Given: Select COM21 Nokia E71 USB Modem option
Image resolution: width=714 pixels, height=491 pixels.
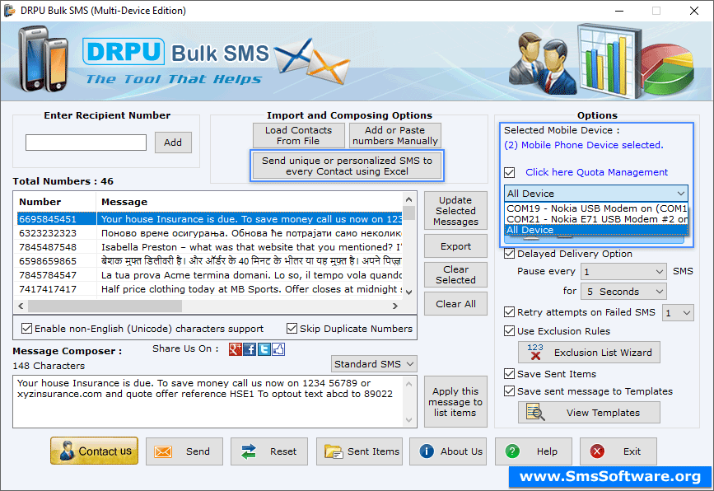Looking at the screenshot, I should (x=596, y=219).
